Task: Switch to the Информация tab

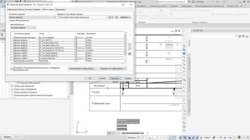Action: tap(12, 9)
